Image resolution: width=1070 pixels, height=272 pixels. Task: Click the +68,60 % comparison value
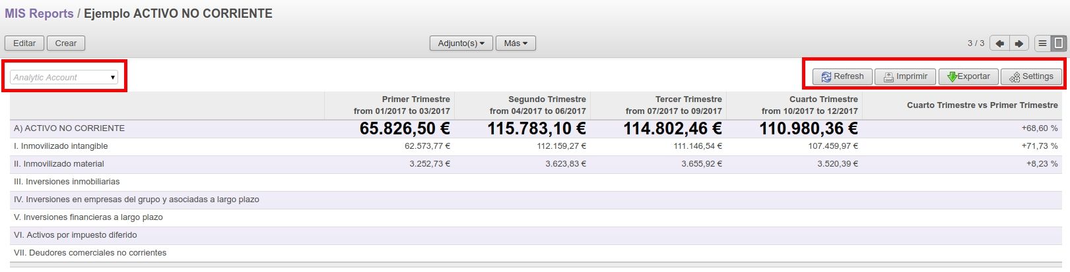(x=1039, y=128)
